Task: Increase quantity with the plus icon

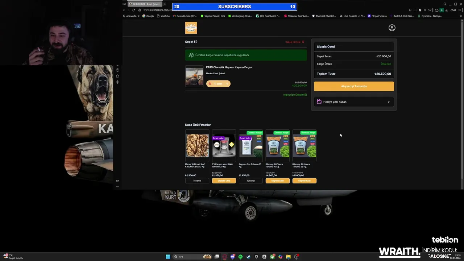Action: (x=227, y=84)
